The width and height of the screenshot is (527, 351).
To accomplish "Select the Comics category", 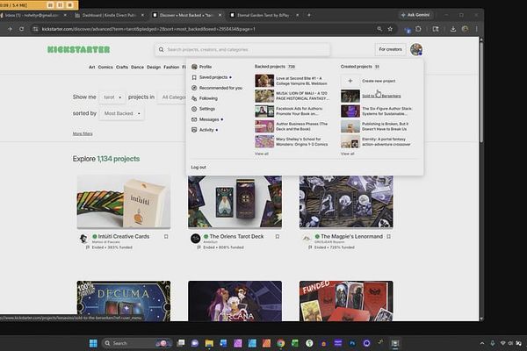I will point(105,68).
